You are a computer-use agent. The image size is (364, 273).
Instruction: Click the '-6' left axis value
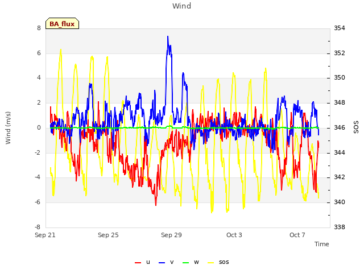coord(38,202)
